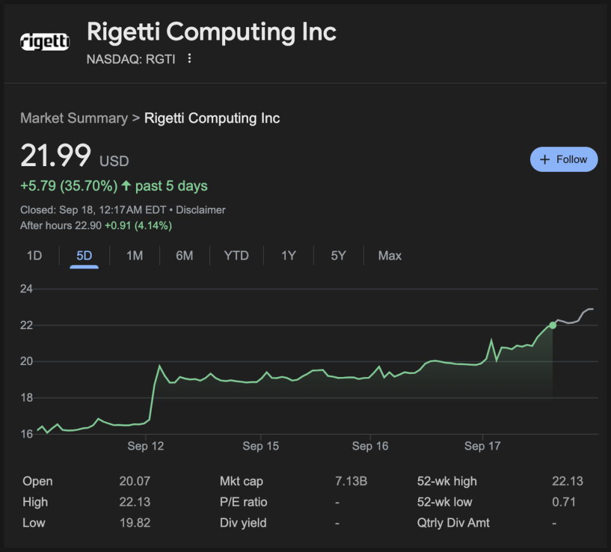Click the green dot closing price marker
This screenshot has height=552, width=611.
pyautogui.click(x=553, y=325)
